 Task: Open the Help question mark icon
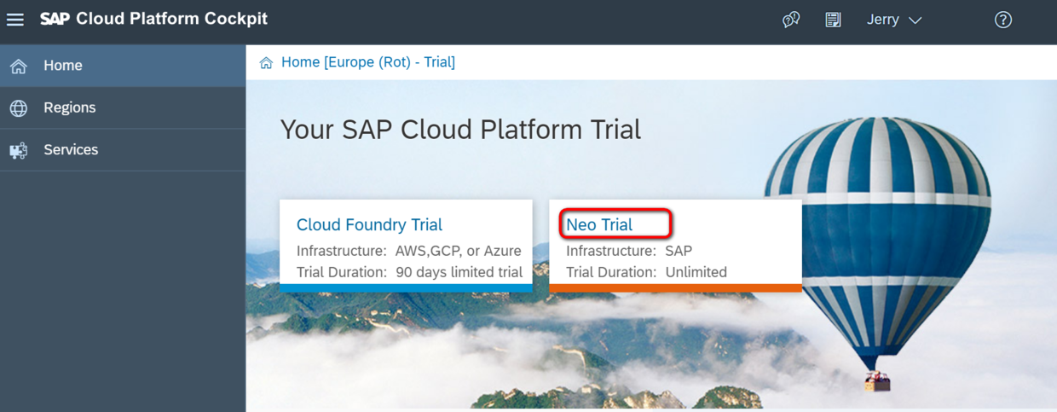1003,20
